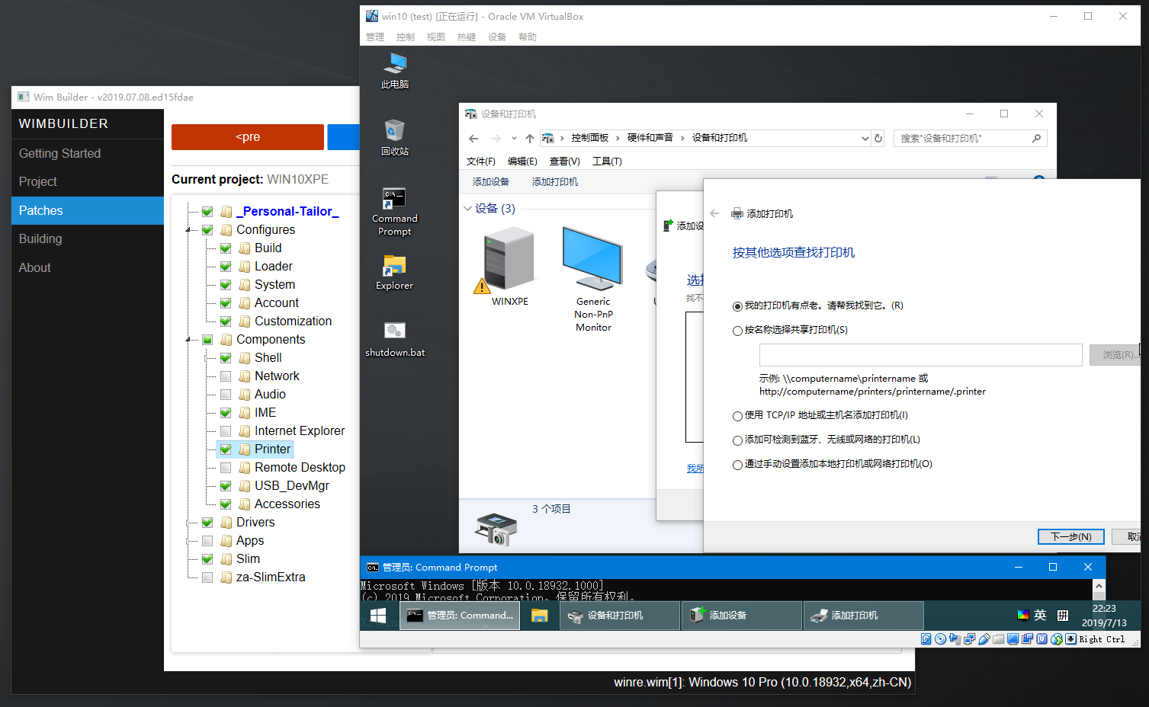Switch to 添加设备 taskbar item
The width and height of the screenshot is (1149, 707).
742,616
